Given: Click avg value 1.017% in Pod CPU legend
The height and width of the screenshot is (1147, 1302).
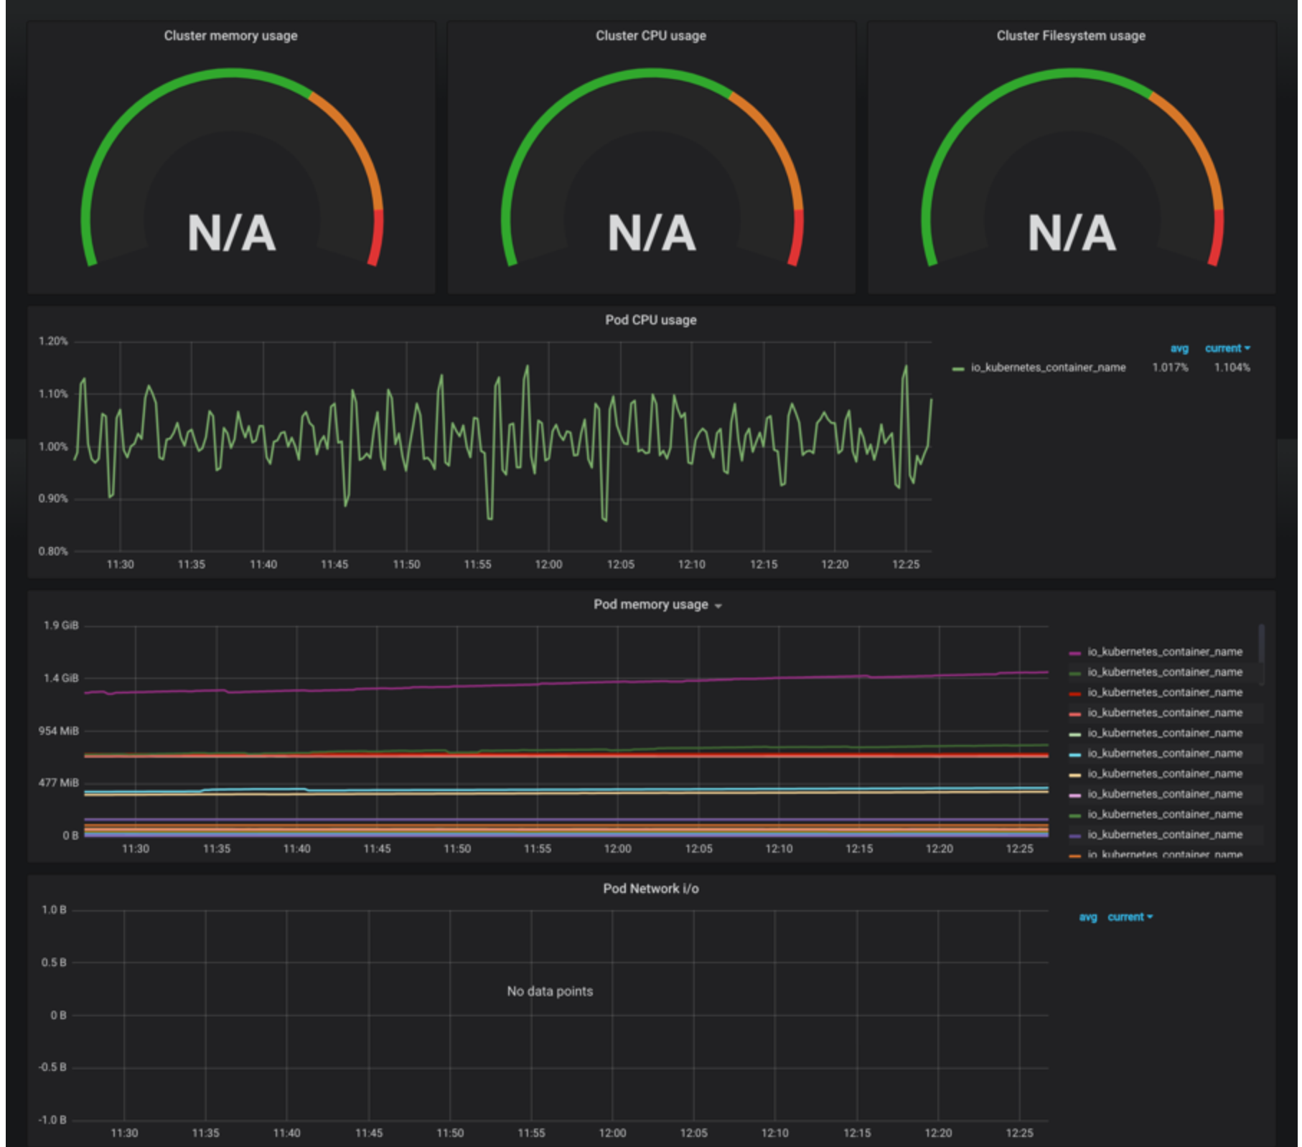Looking at the screenshot, I should 1170,367.
